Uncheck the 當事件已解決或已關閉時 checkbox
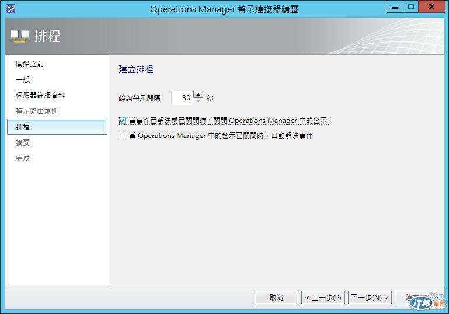 (x=122, y=121)
